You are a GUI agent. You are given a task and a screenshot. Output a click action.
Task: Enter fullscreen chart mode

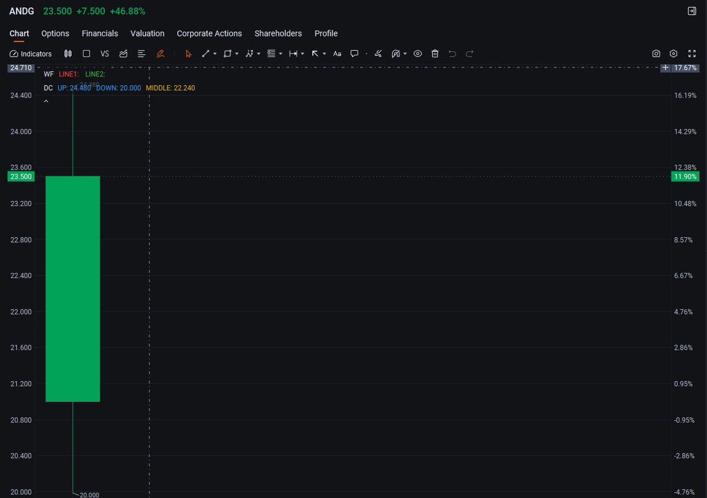[x=692, y=54]
